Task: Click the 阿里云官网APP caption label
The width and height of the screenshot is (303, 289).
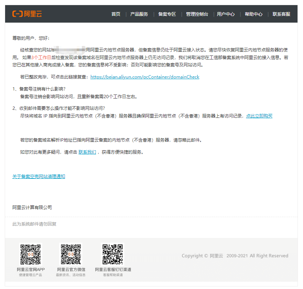Action: (x=31, y=269)
